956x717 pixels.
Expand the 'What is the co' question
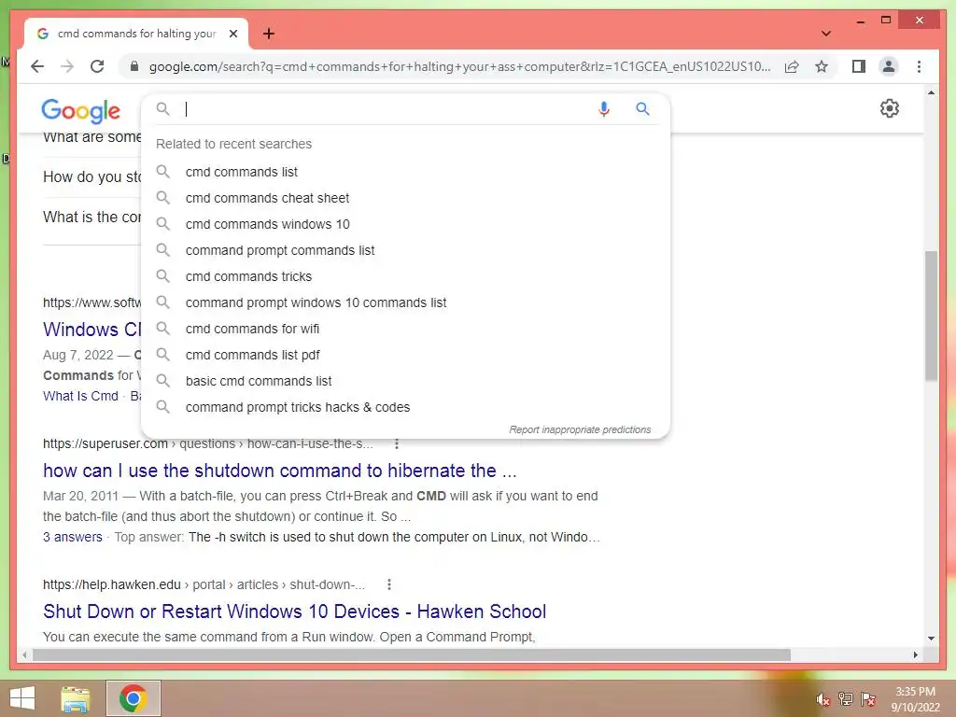(x=92, y=217)
